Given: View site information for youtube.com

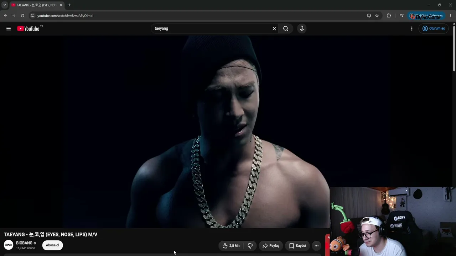Looking at the screenshot, I should [x=32, y=16].
